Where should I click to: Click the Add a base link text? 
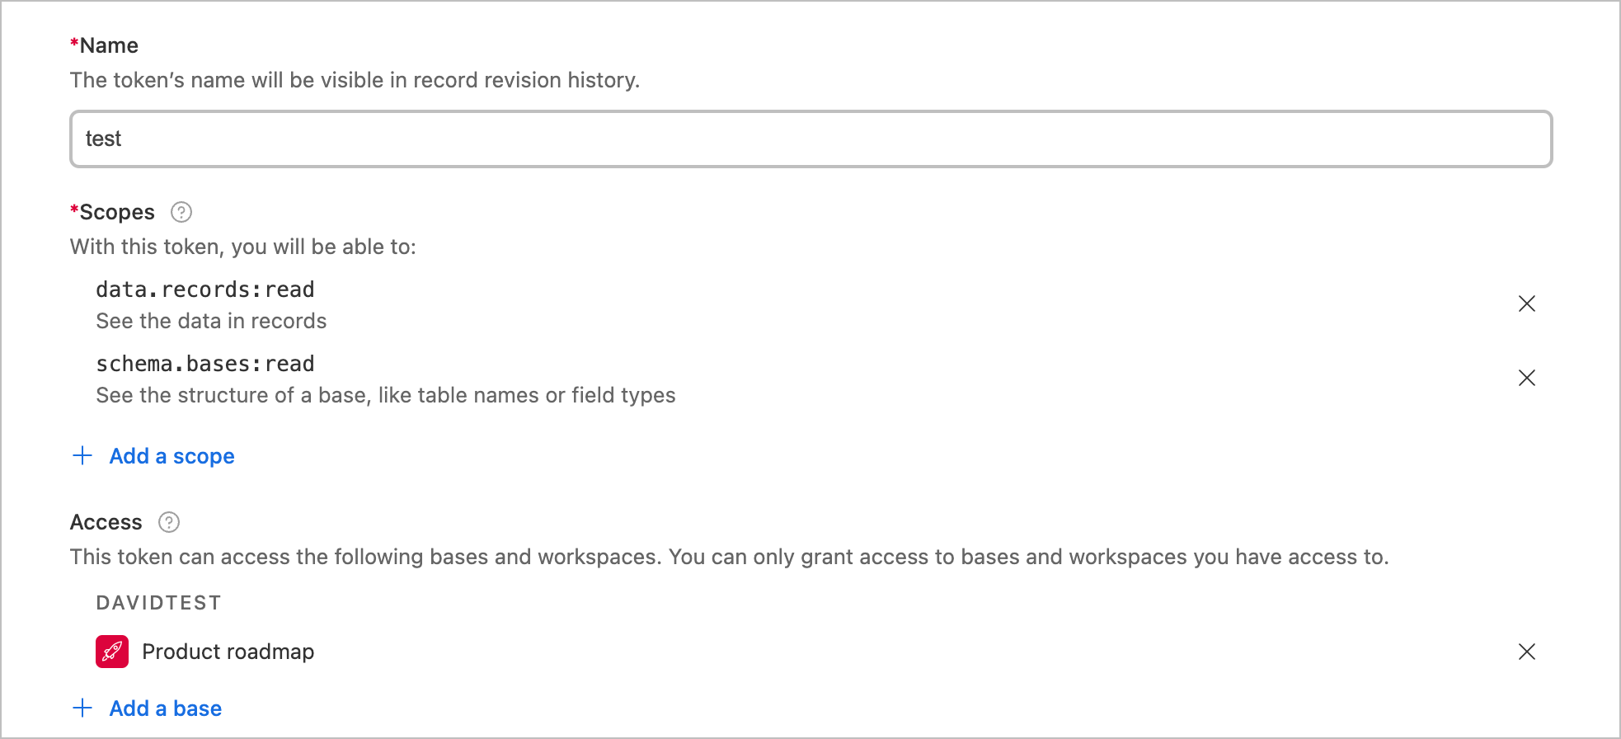pyautogui.click(x=165, y=708)
